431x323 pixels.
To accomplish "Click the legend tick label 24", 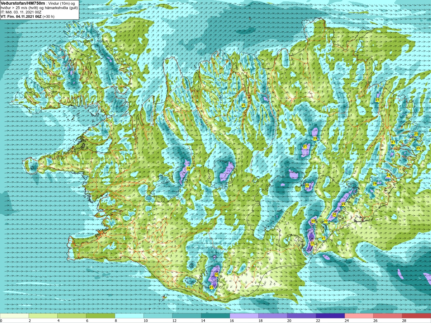I will 347,321.
